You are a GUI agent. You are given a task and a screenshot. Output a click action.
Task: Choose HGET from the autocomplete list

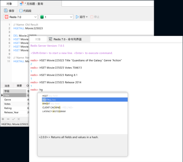[x=85, y=96]
